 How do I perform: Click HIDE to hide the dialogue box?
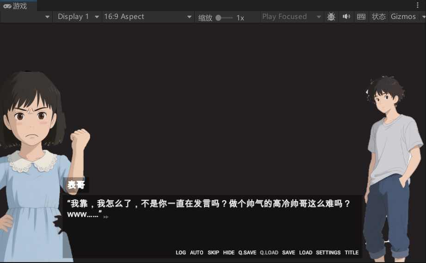[229, 253]
